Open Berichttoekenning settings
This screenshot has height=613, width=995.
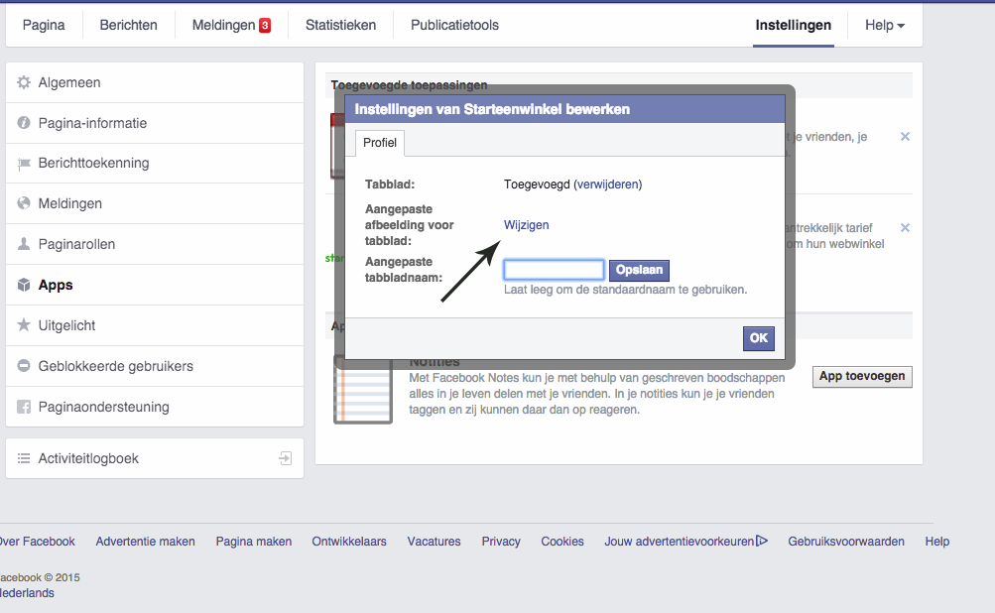pyautogui.click(x=155, y=164)
